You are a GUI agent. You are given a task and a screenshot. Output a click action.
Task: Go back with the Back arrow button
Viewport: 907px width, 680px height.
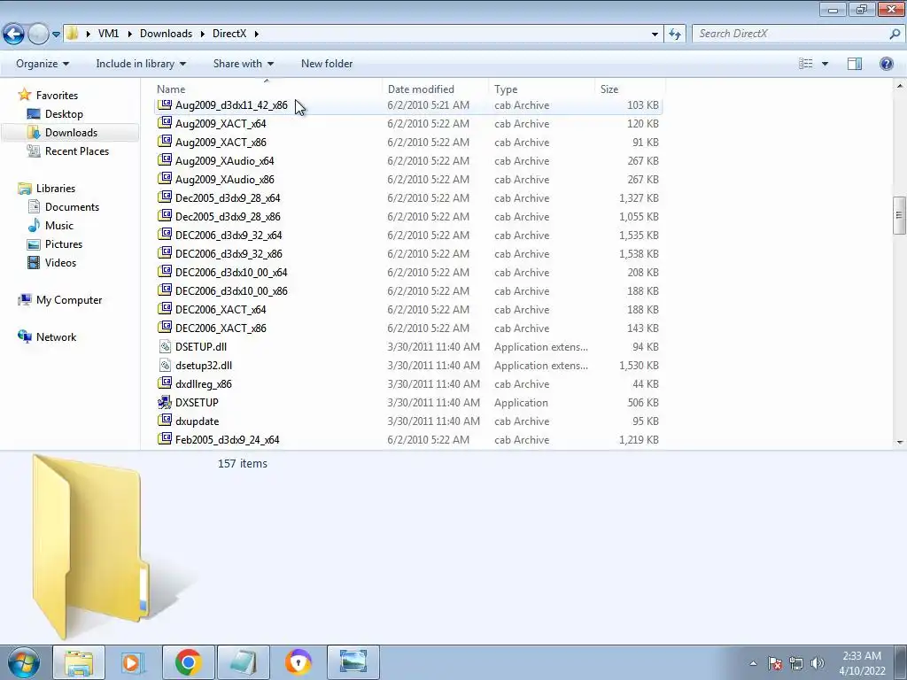(x=14, y=34)
